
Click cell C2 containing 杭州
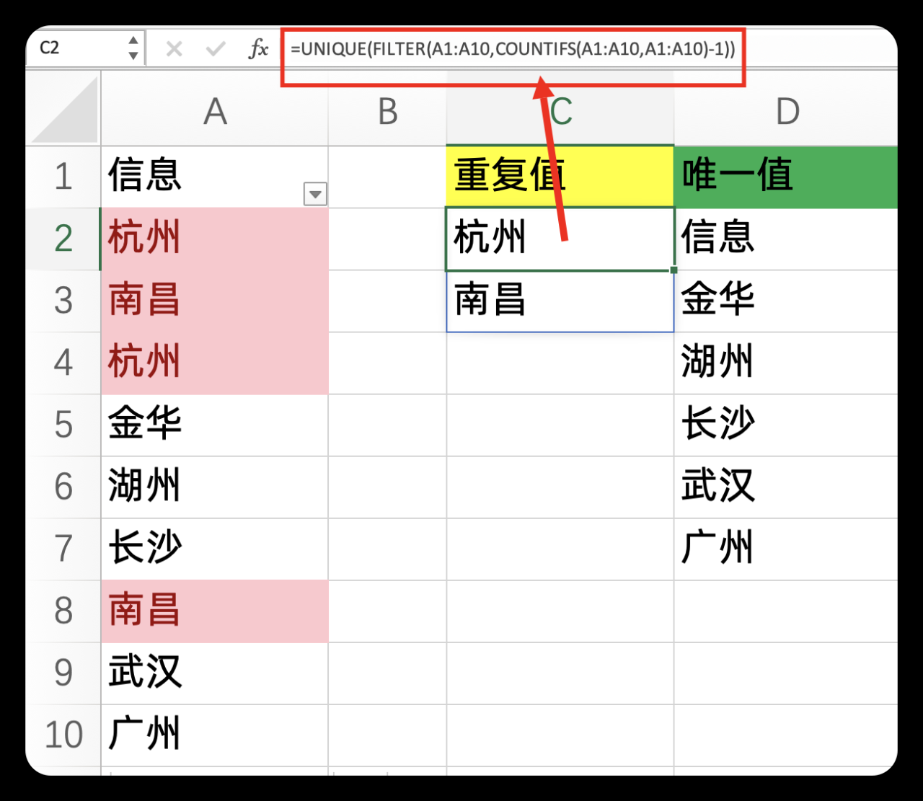coord(560,239)
